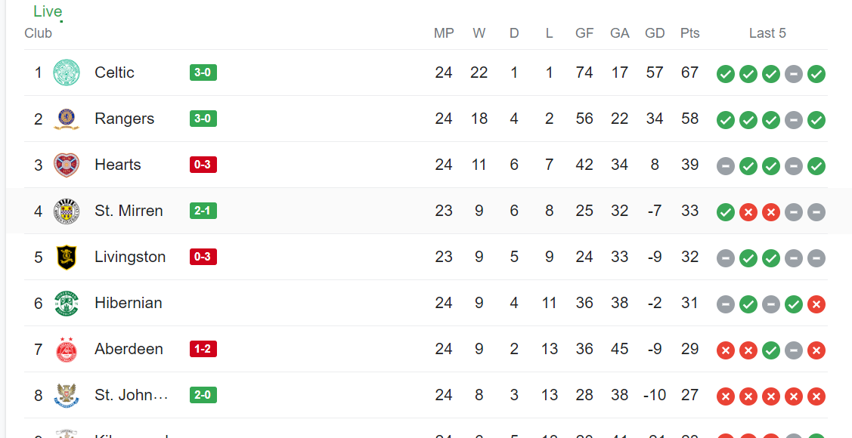Open the Hibernian team name link
This screenshot has width=852, height=438.
[x=129, y=303]
